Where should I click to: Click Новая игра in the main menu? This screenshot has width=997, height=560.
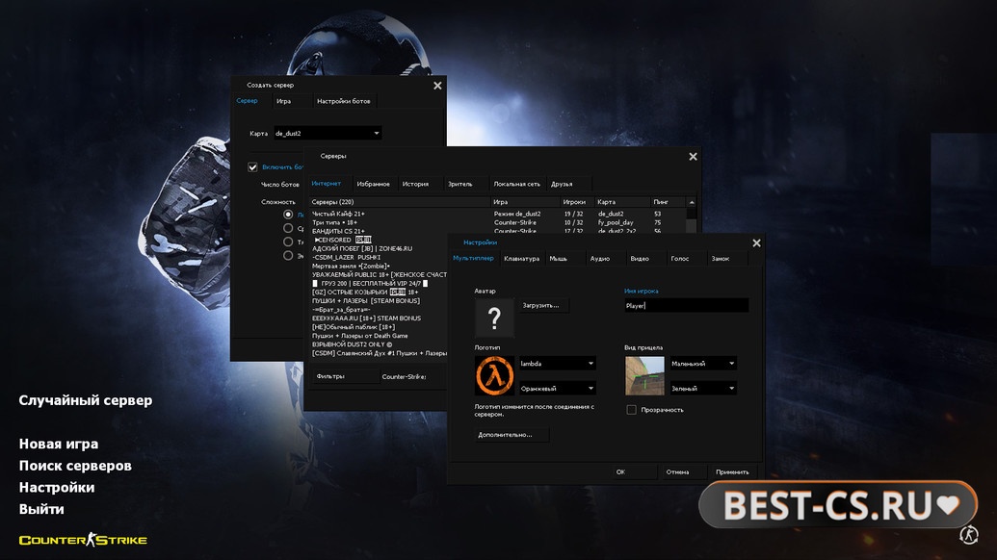tap(59, 444)
